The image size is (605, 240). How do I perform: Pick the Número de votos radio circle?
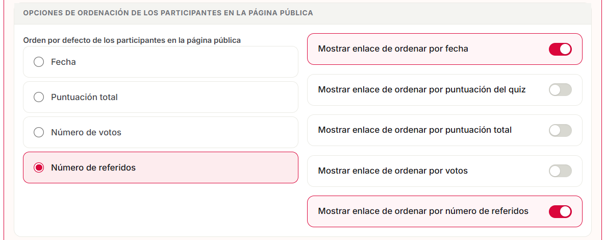pos(39,133)
